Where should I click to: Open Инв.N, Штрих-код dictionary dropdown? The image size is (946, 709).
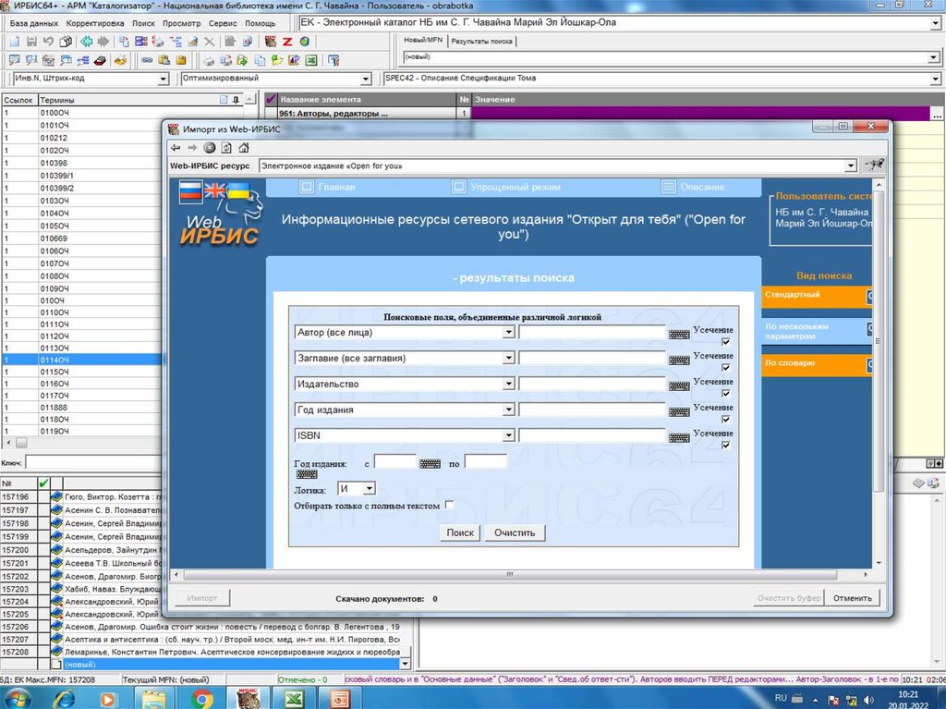(163, 79)
